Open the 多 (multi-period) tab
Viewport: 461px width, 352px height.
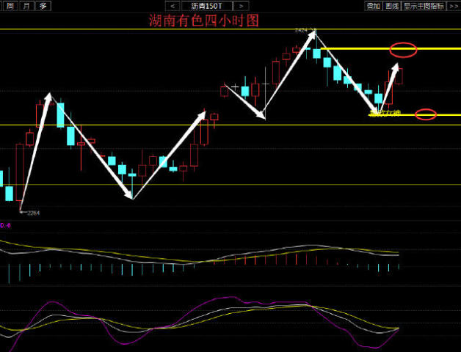(x=43, y=6)
